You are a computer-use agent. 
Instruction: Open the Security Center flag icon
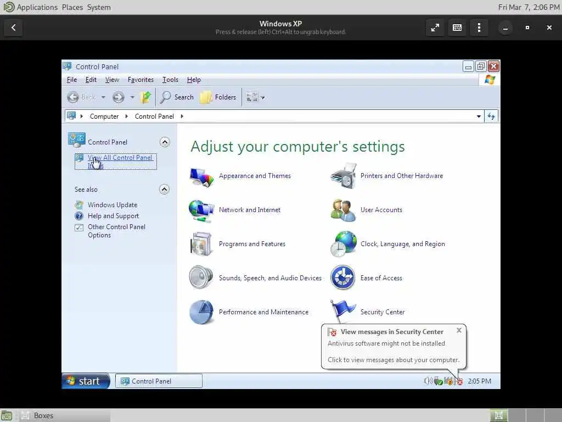(x=342, y=311)
